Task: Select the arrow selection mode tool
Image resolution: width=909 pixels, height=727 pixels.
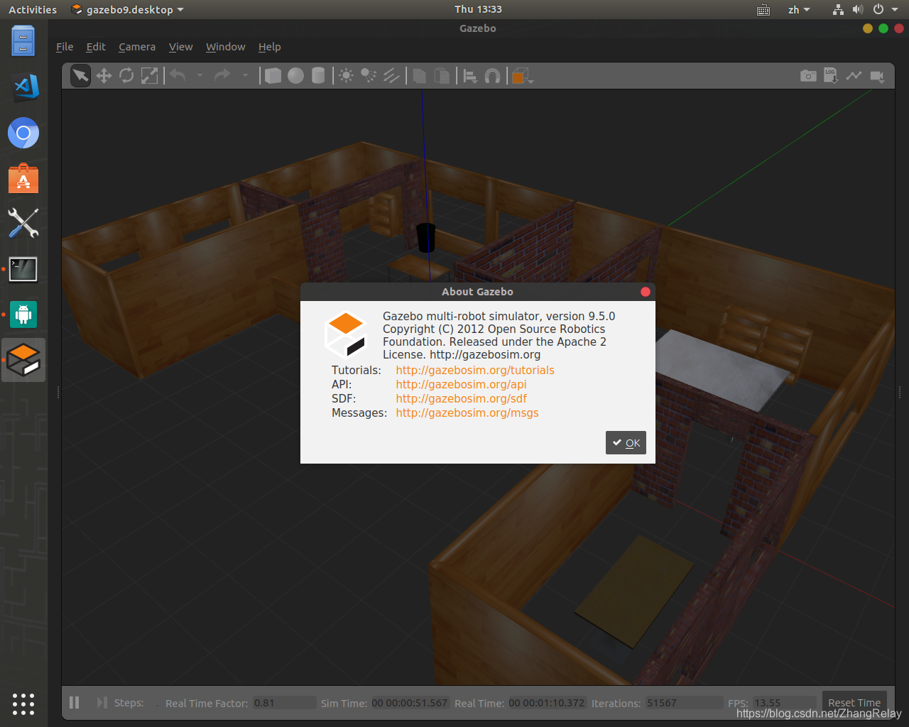Action: (x=80, y=75)
